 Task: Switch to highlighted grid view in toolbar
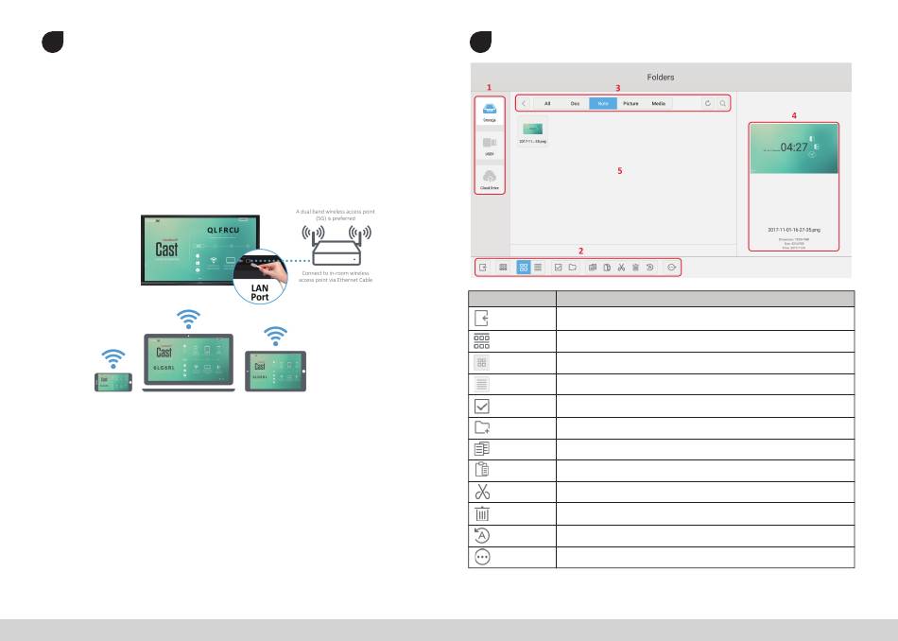pyautogui.click(x=524, y=268)
